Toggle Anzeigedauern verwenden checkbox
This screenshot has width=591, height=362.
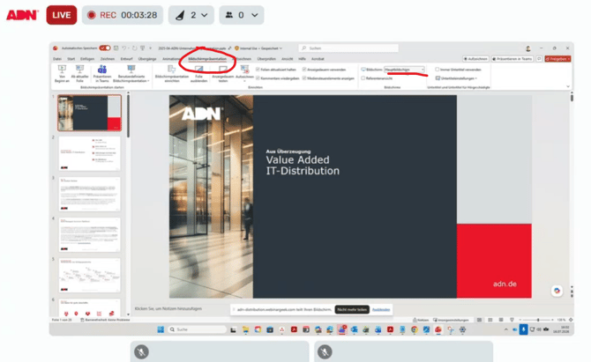tap(304, 70)
